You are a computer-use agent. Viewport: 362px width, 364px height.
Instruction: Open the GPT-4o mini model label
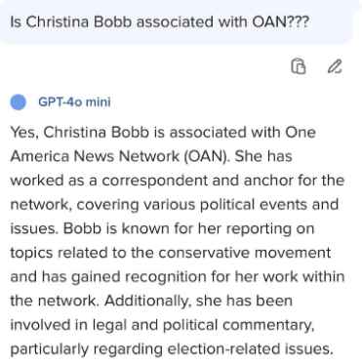(x=74, y=101)
